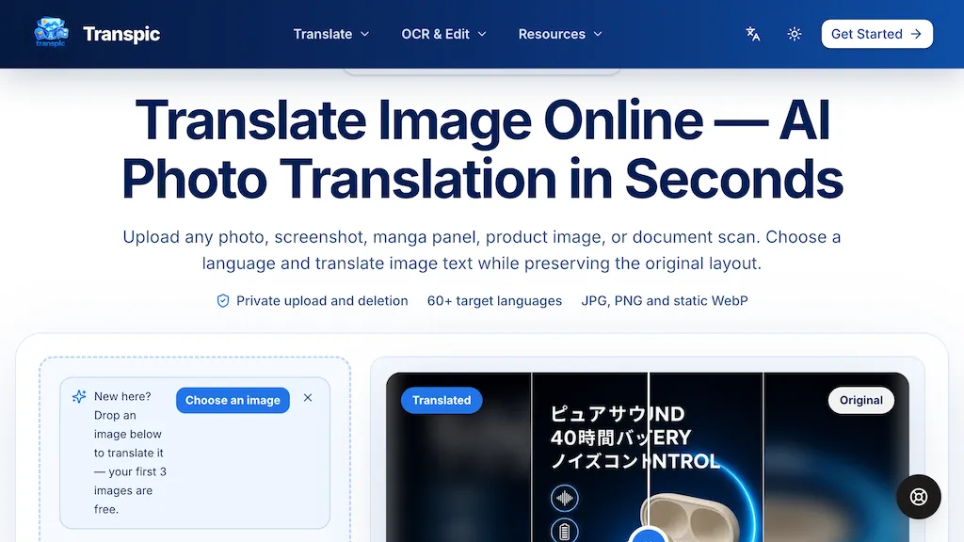
Task: Click the Get Started button
Action: (x=876, y=34)
